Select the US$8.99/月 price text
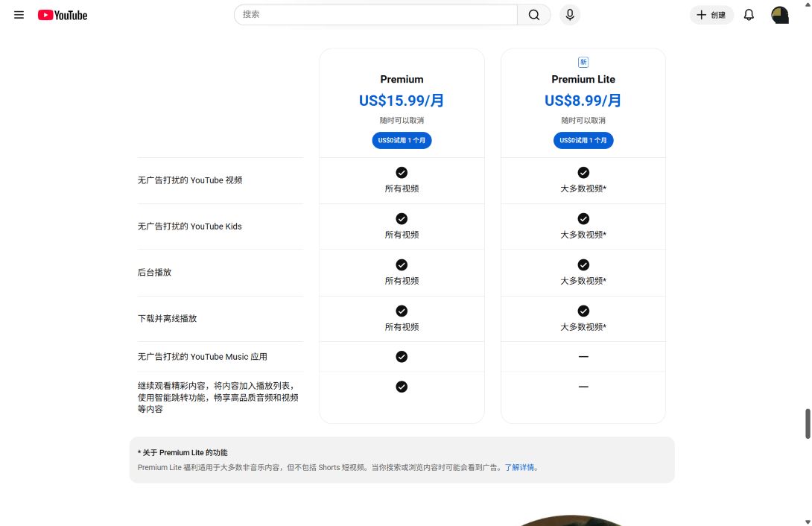 tap(583, 101)
